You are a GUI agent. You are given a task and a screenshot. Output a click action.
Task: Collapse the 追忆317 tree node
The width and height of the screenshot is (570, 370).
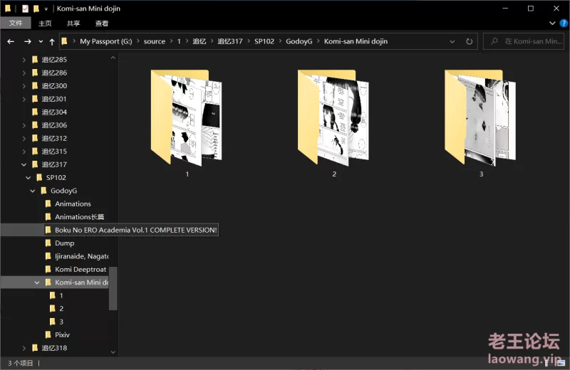[x=24, y=164]
